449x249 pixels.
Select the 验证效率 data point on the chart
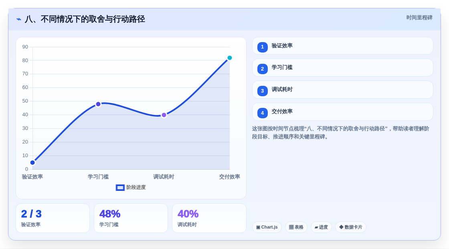pyautogui.click(x=32, y=163)
